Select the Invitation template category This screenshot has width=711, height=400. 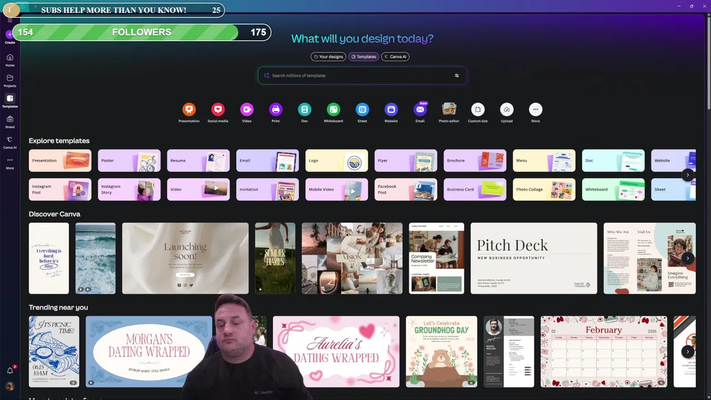pyautogui.click(x=267, y=189)
